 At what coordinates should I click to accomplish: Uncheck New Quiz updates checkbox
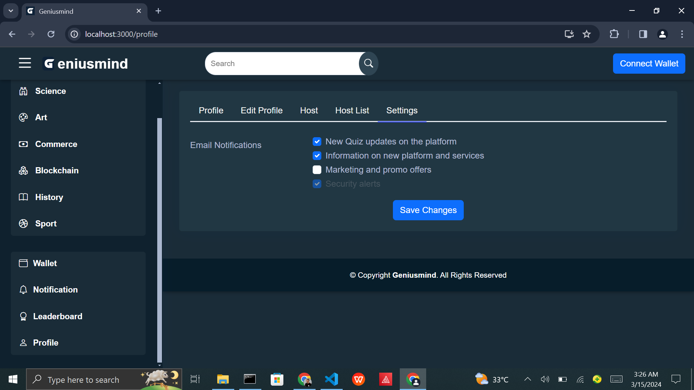317,142
